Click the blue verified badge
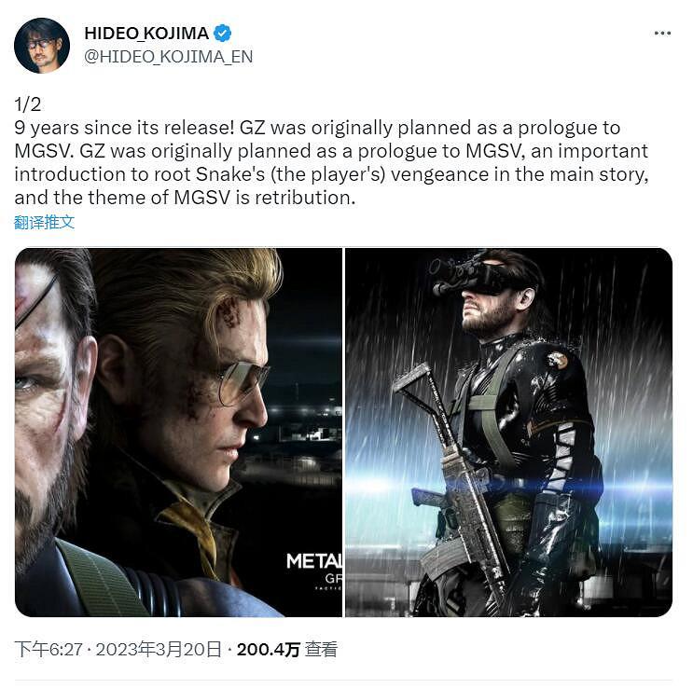 [222, 34]
